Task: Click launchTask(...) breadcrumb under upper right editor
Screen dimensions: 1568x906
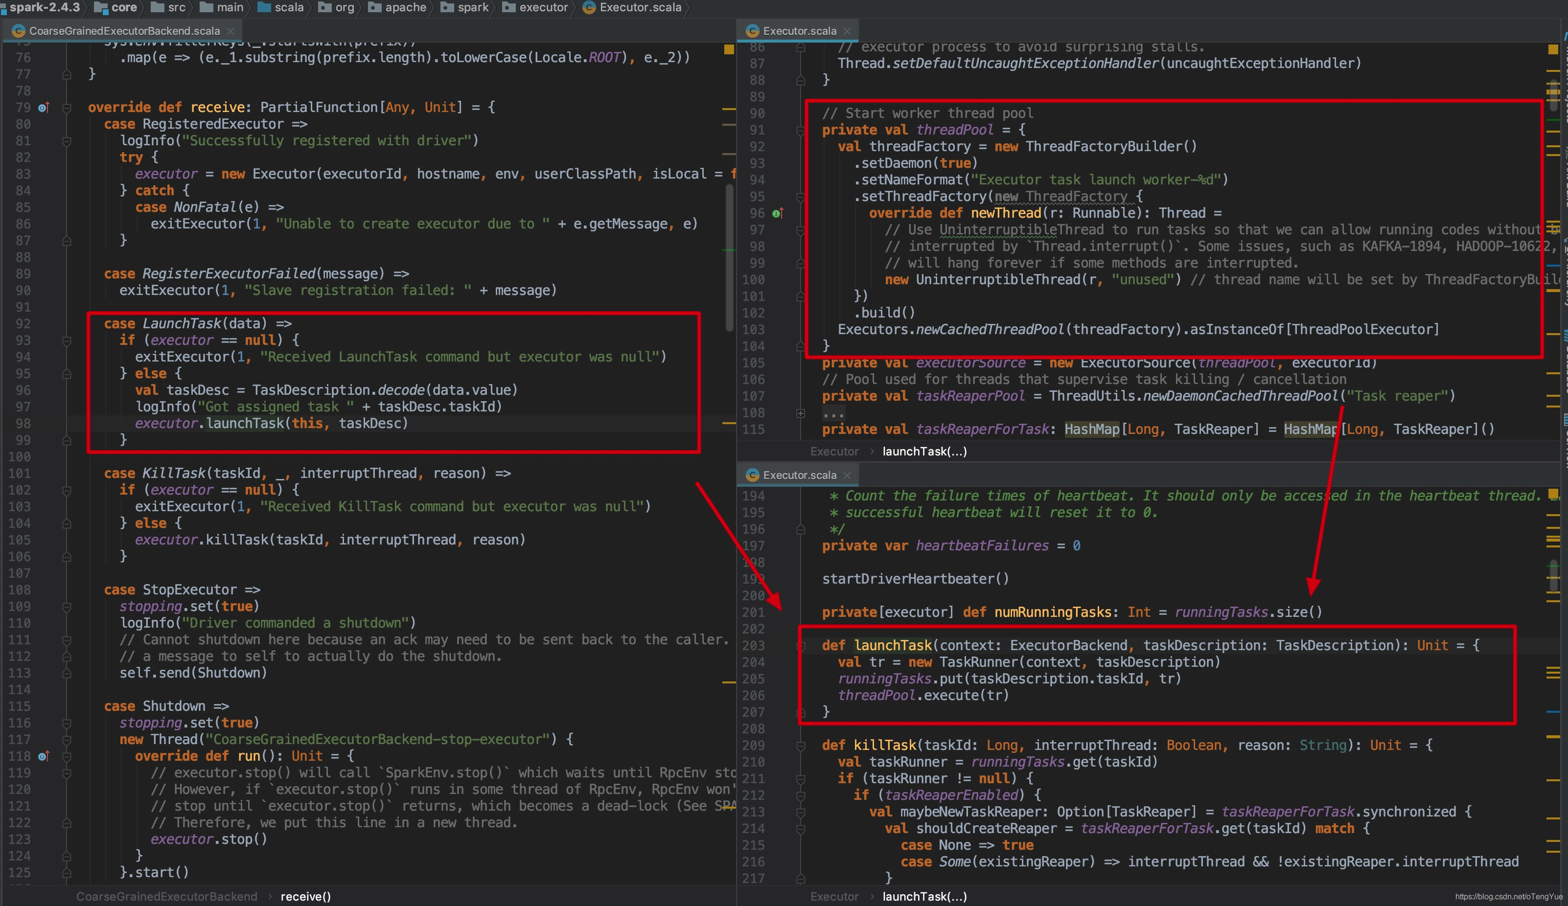Action: (924, 452)
